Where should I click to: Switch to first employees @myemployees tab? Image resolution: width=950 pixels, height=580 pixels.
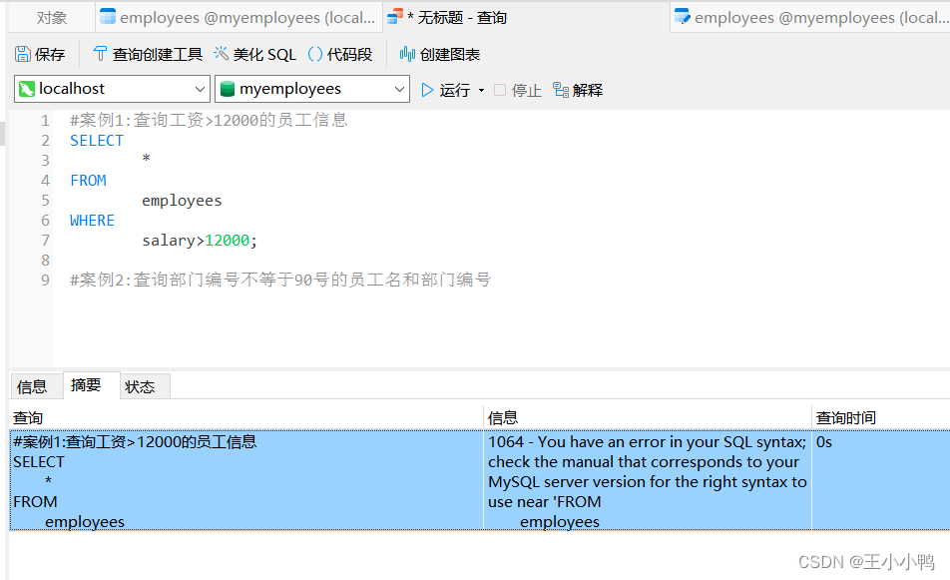pos(238,18)
